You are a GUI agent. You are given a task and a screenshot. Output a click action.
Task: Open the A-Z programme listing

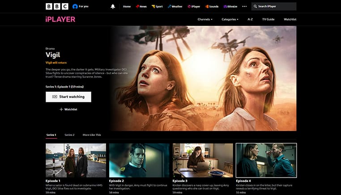[x=250, y=19]
